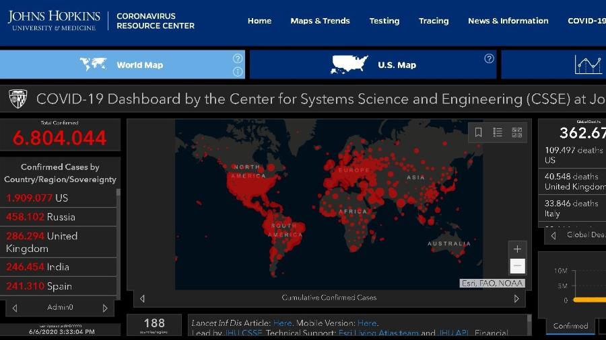Open the Testing menu item
The image size is (606, 340).
[384, 21]
